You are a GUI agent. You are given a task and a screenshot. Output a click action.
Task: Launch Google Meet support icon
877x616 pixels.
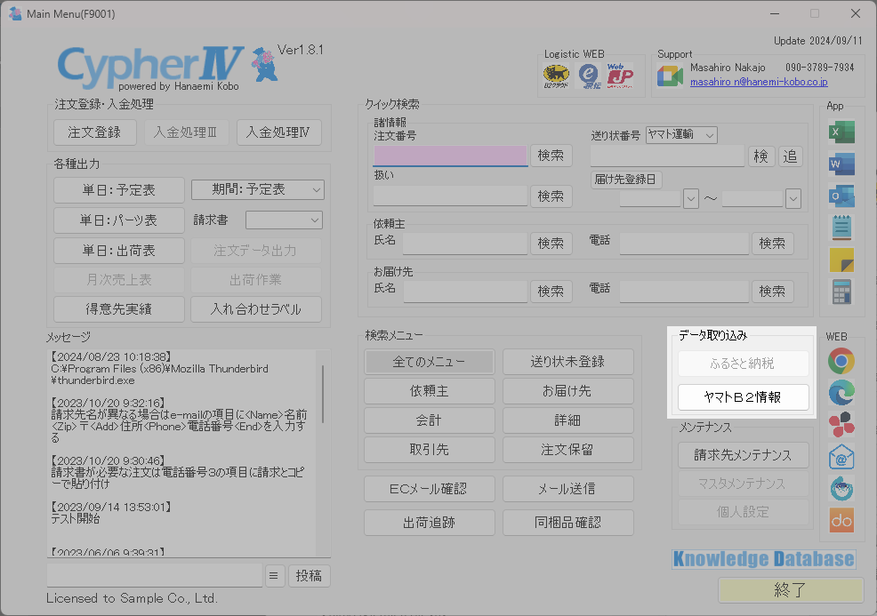[x=670, y=76]
